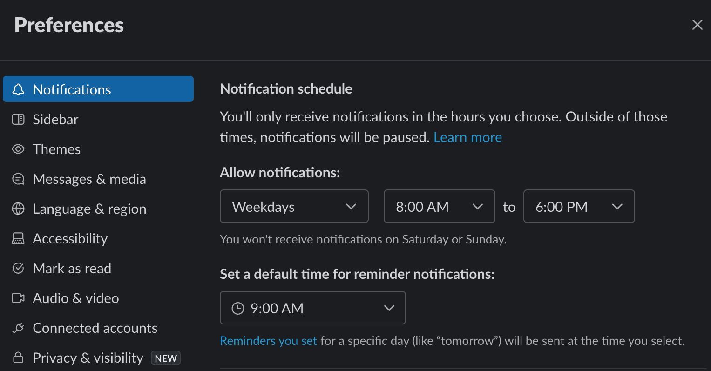Open the Mark as read settings section
Viewport: 711px width, 371px height.
[72, 268]
